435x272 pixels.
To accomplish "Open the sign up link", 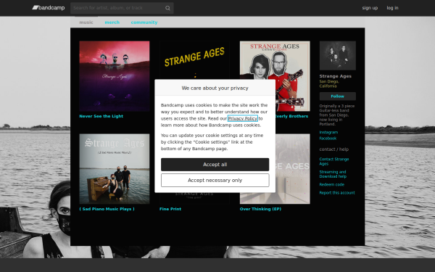I will pos(370,8).
